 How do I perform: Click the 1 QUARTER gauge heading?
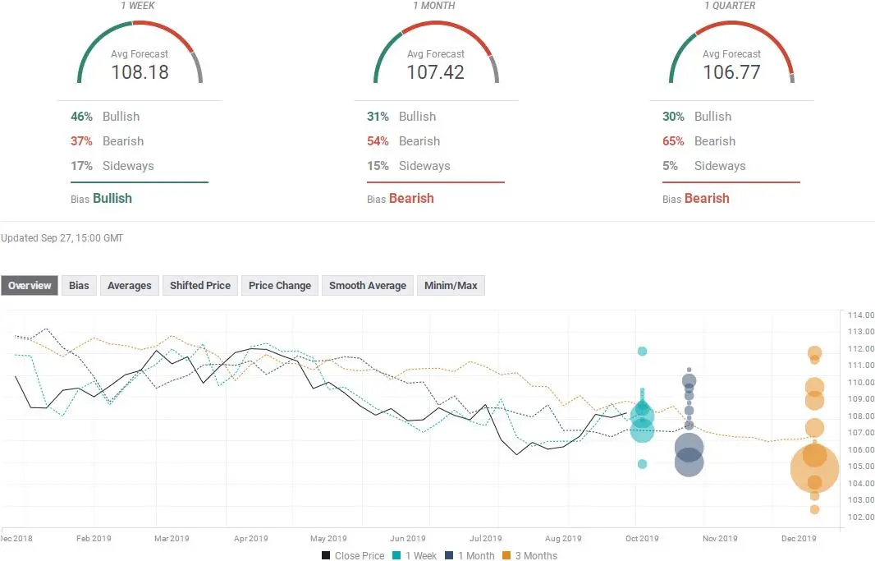(730, 6)
